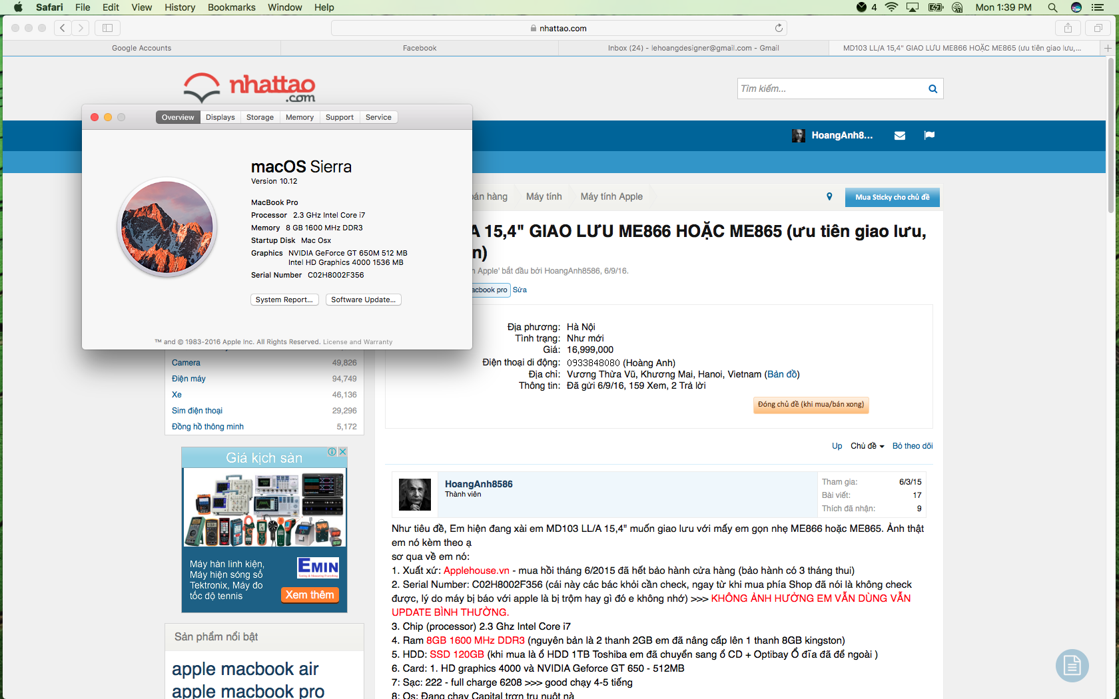Toggle the Safari sidebar button
Screen dimensions: 1119x699
click(107, 28)
